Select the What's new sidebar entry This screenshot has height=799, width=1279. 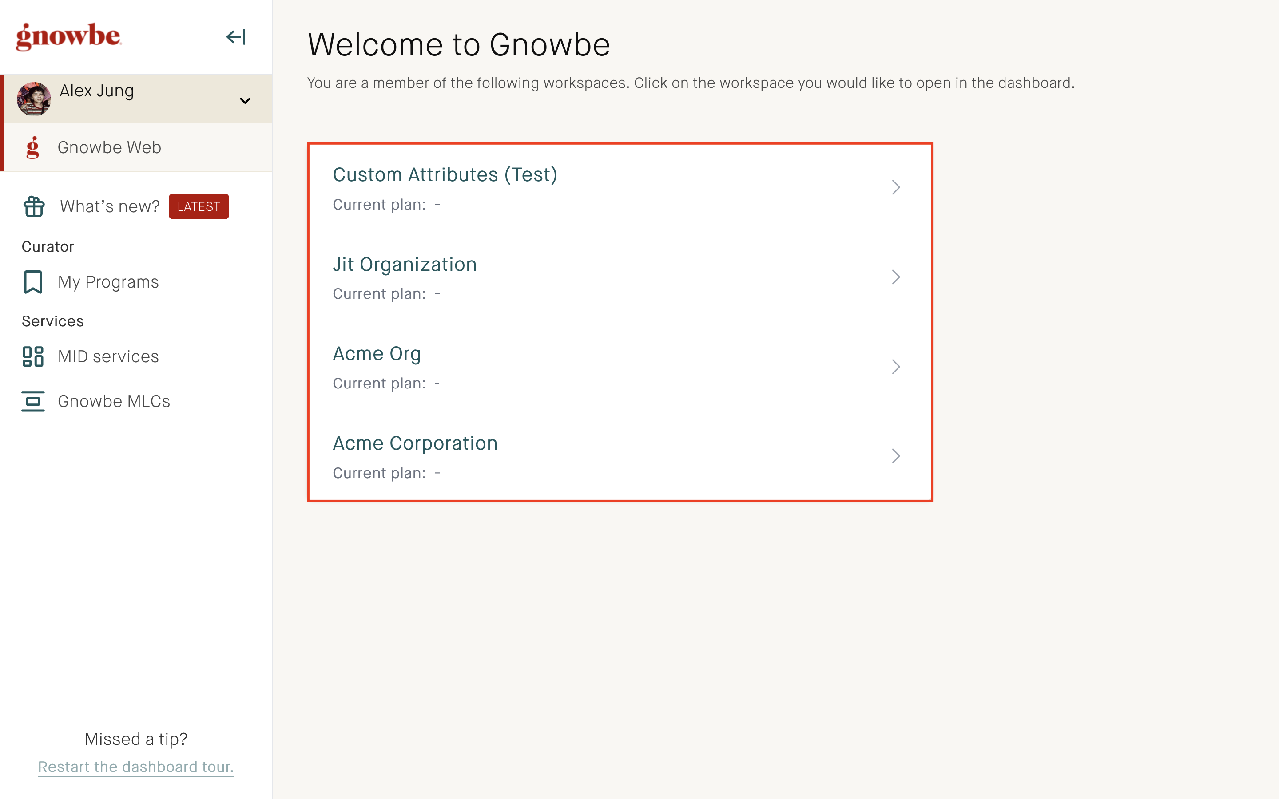click(108, 206)
